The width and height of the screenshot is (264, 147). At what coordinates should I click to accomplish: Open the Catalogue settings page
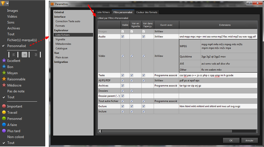pyautogui.click(x=61, y=48)
